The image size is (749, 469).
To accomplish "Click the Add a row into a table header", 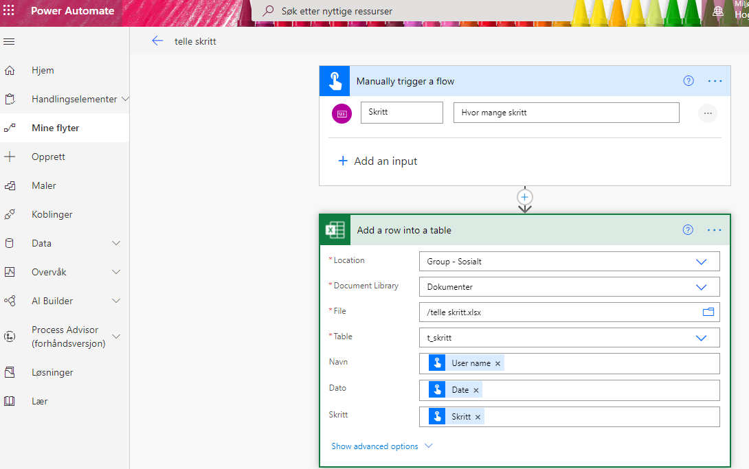I will click(525, 230).
